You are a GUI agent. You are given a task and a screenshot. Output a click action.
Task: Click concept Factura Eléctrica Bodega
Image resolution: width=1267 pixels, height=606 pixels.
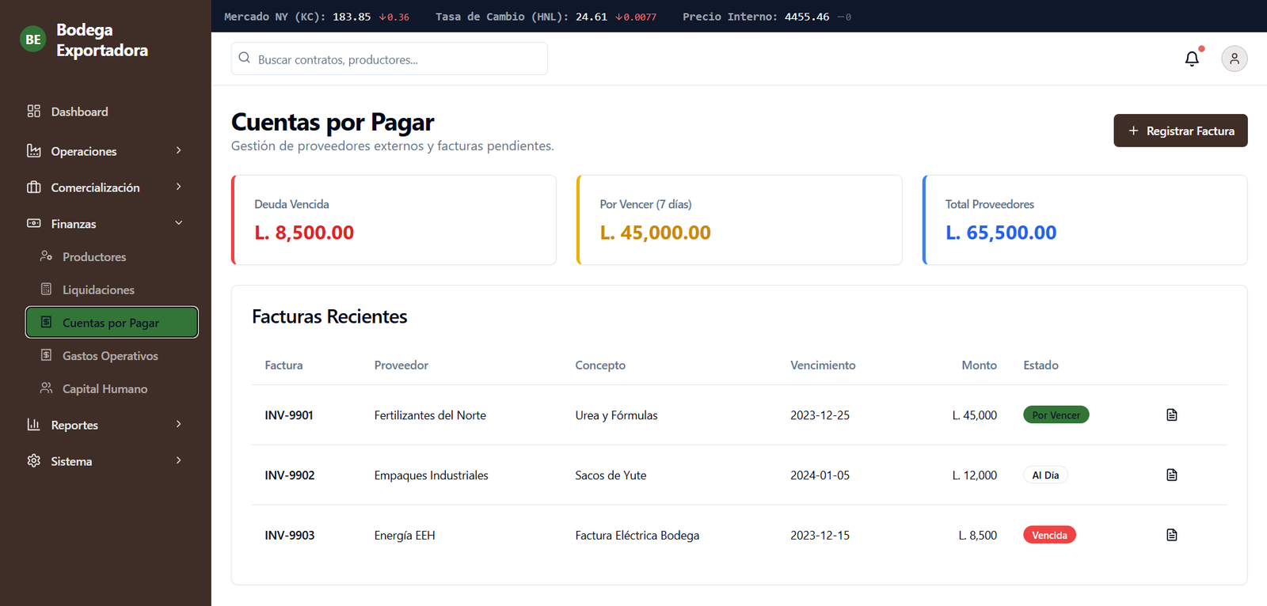point(637,535)
